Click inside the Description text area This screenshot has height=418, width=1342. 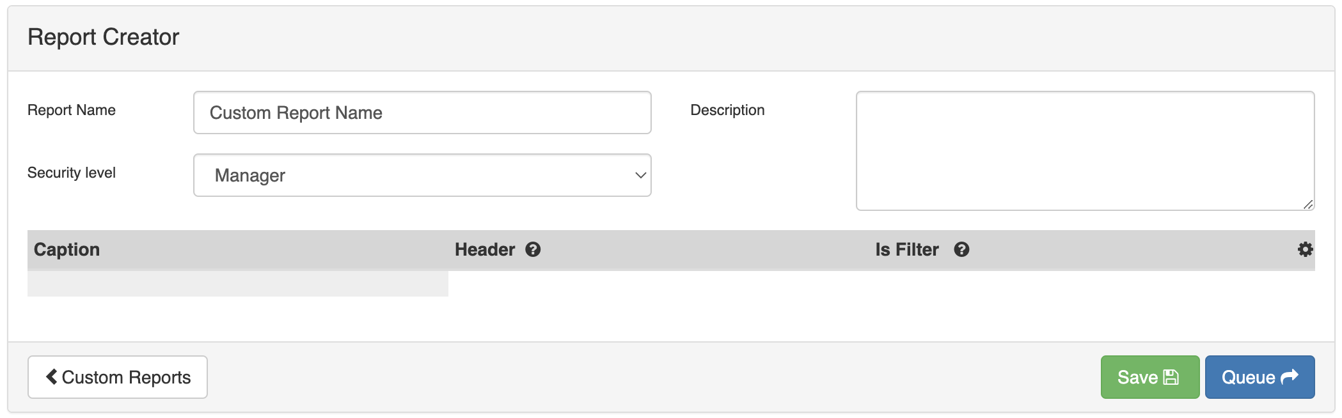tap(1085, 151)
